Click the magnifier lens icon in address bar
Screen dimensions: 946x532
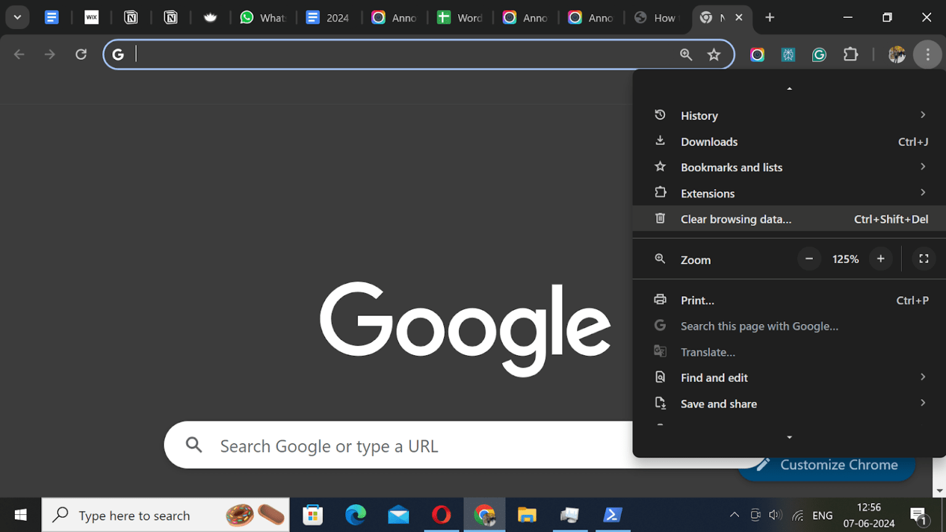[x=686, y=54]
